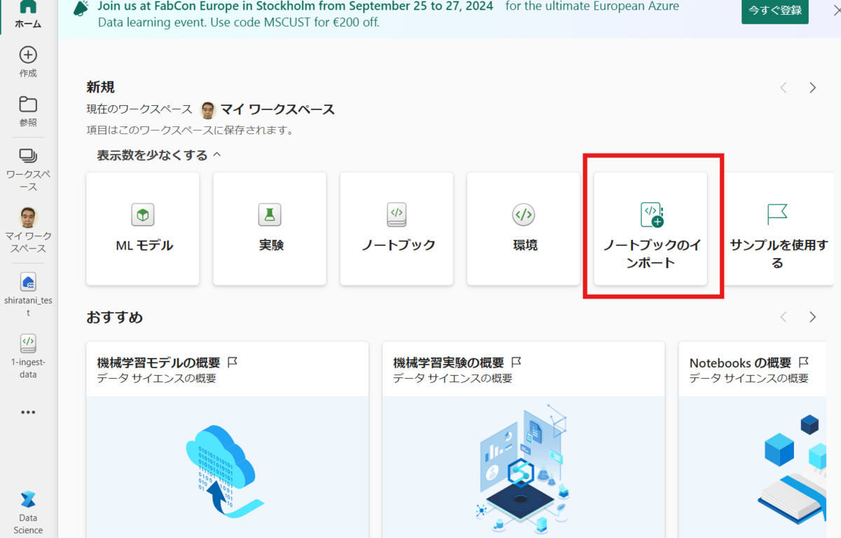The width and height of the screenshot is (841, 538).
Task: Create a new 環境
Action: point(524,229)
